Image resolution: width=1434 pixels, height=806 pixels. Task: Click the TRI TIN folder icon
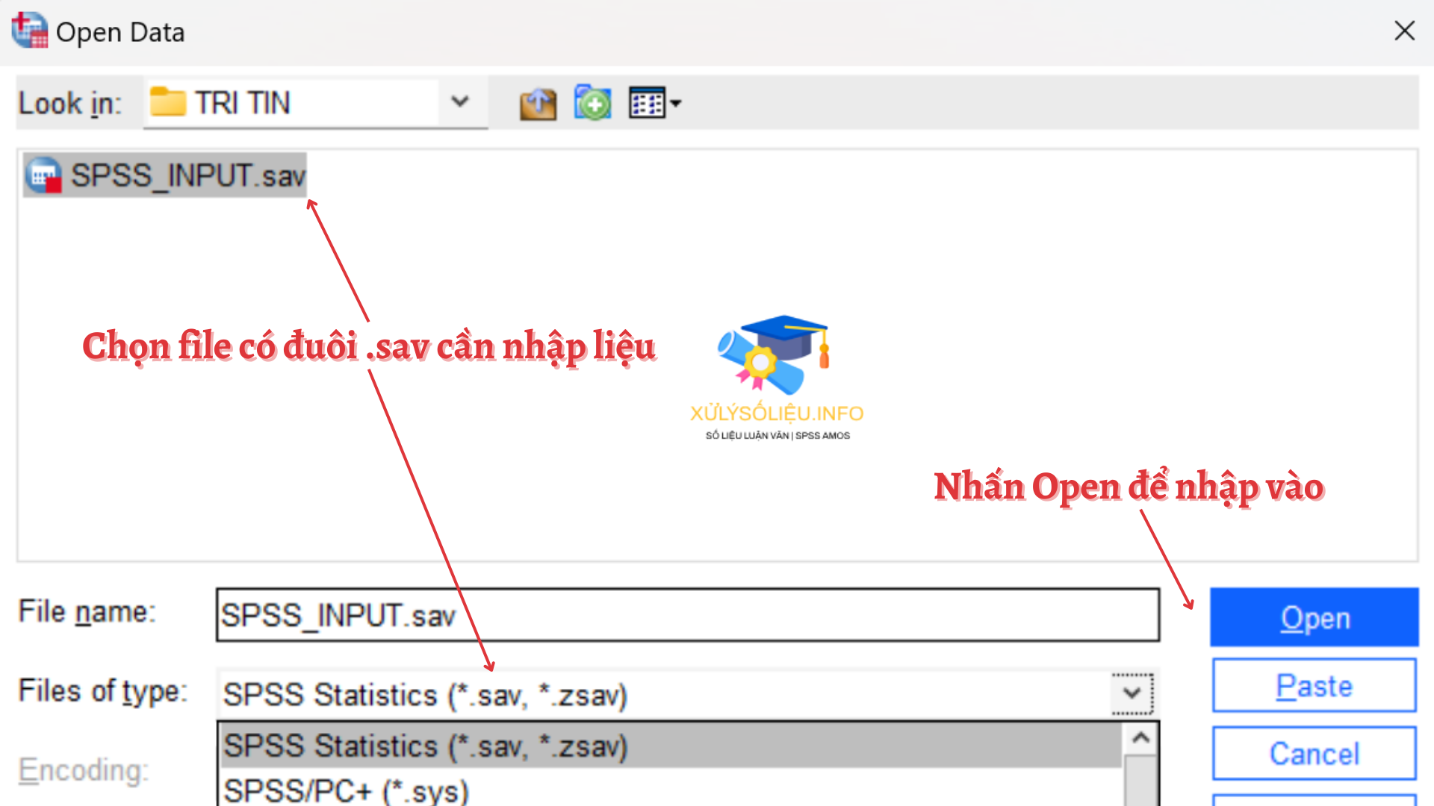pos(168,102)
